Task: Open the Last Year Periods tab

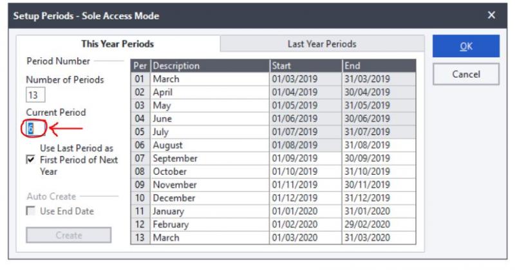Action: pos(321,44)
